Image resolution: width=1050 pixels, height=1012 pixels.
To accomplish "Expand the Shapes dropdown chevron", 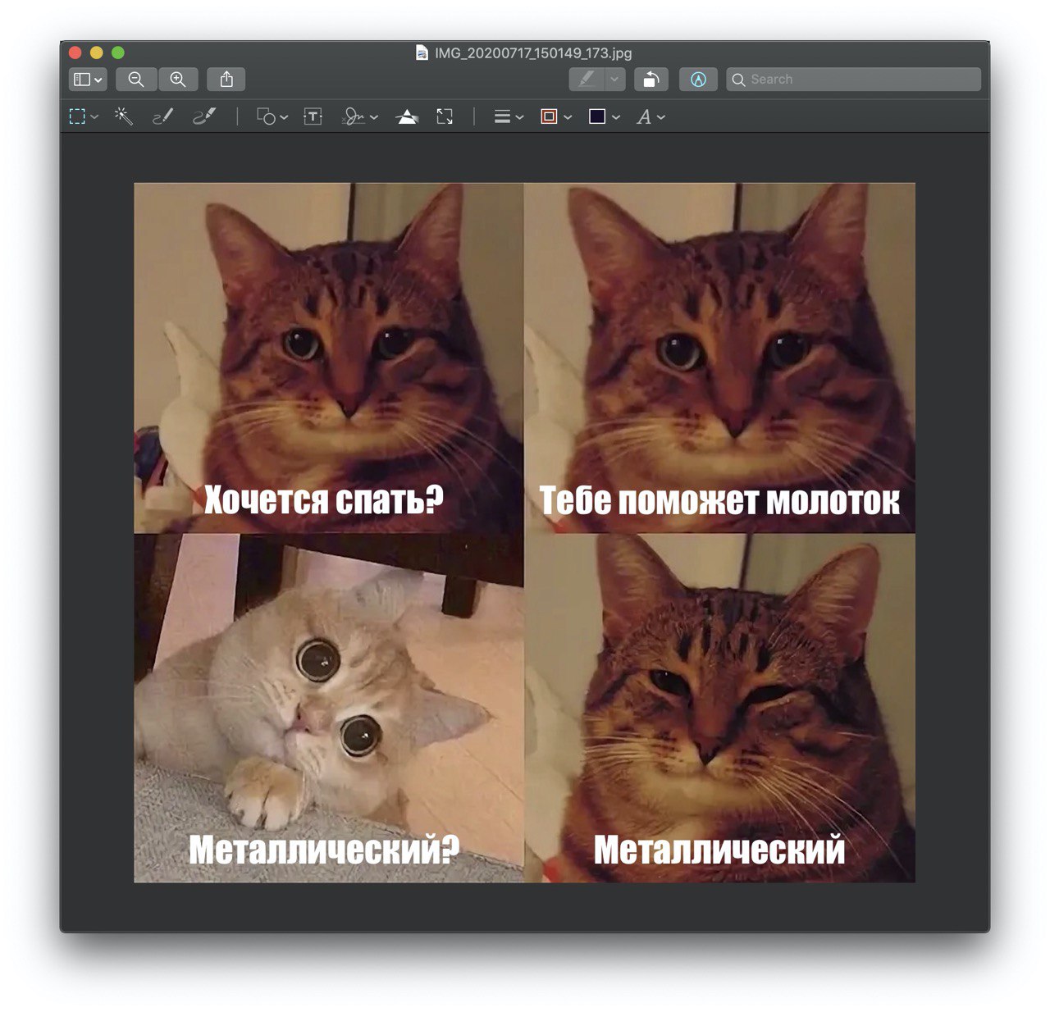I will [284, 117].
